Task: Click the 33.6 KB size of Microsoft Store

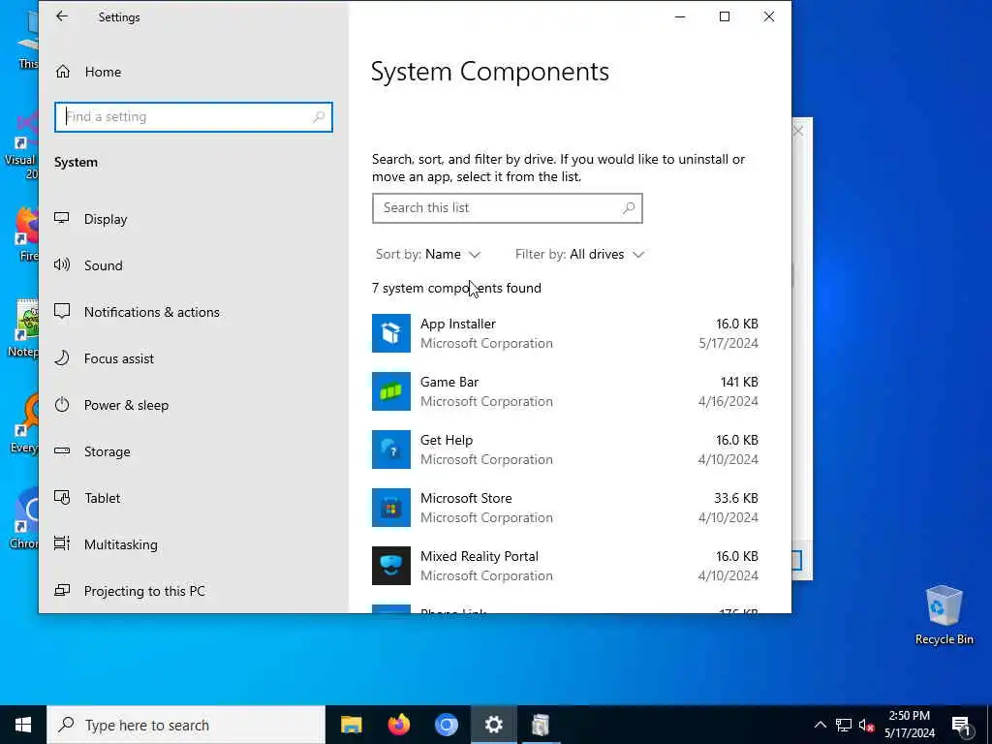Action: coord(736,499)
